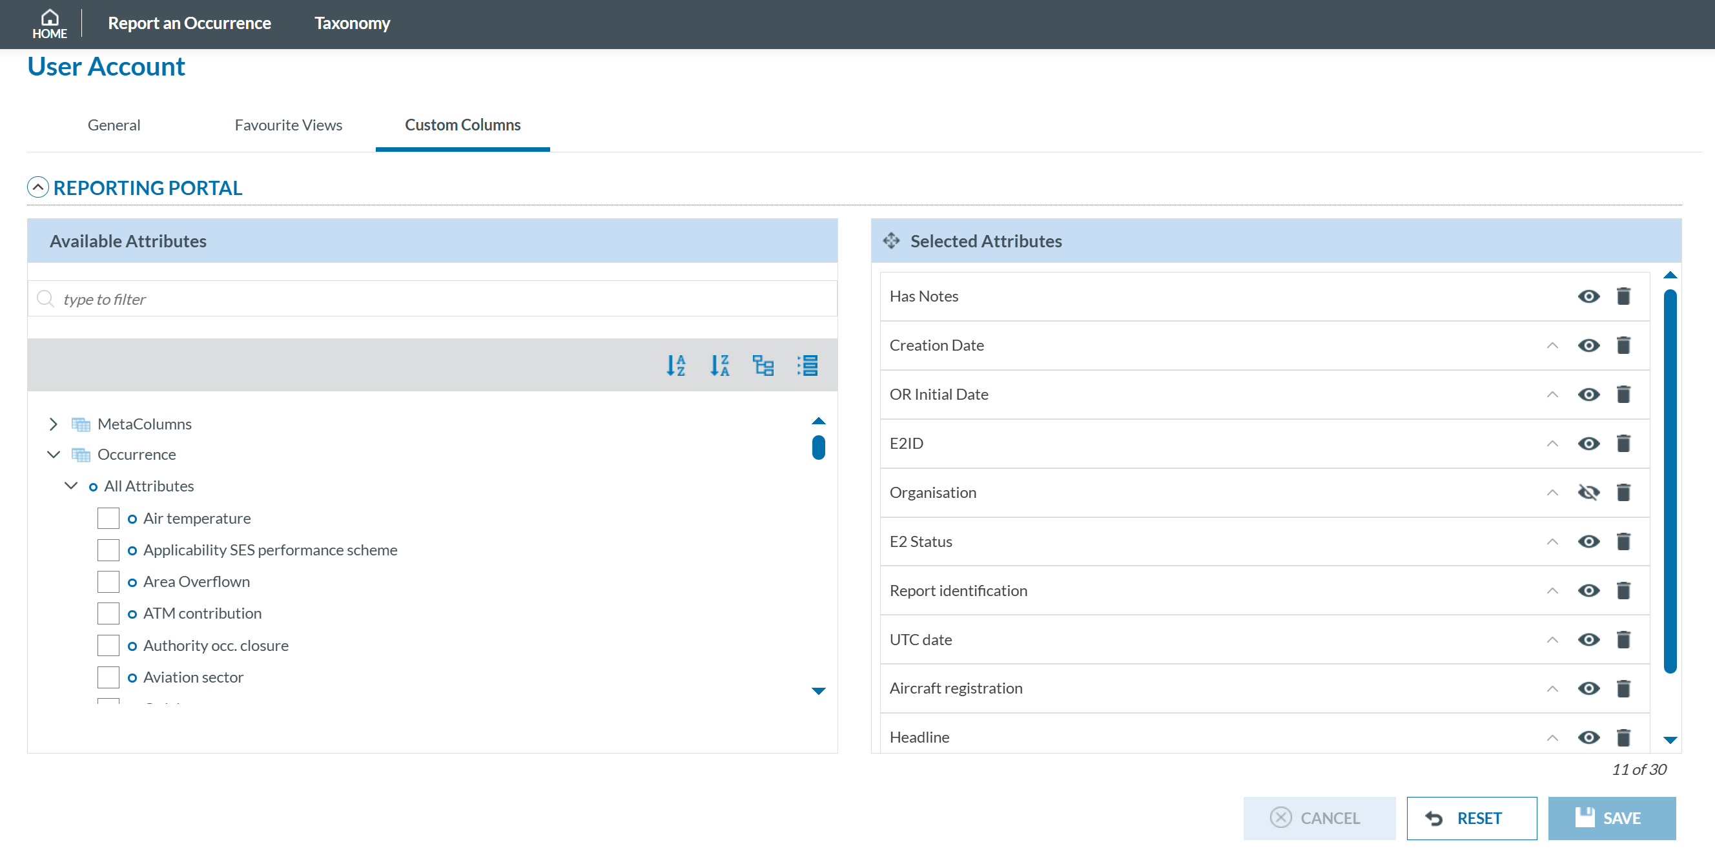Sort attributes Z to A
The image size is (1715, 855).
coord(719,365)
